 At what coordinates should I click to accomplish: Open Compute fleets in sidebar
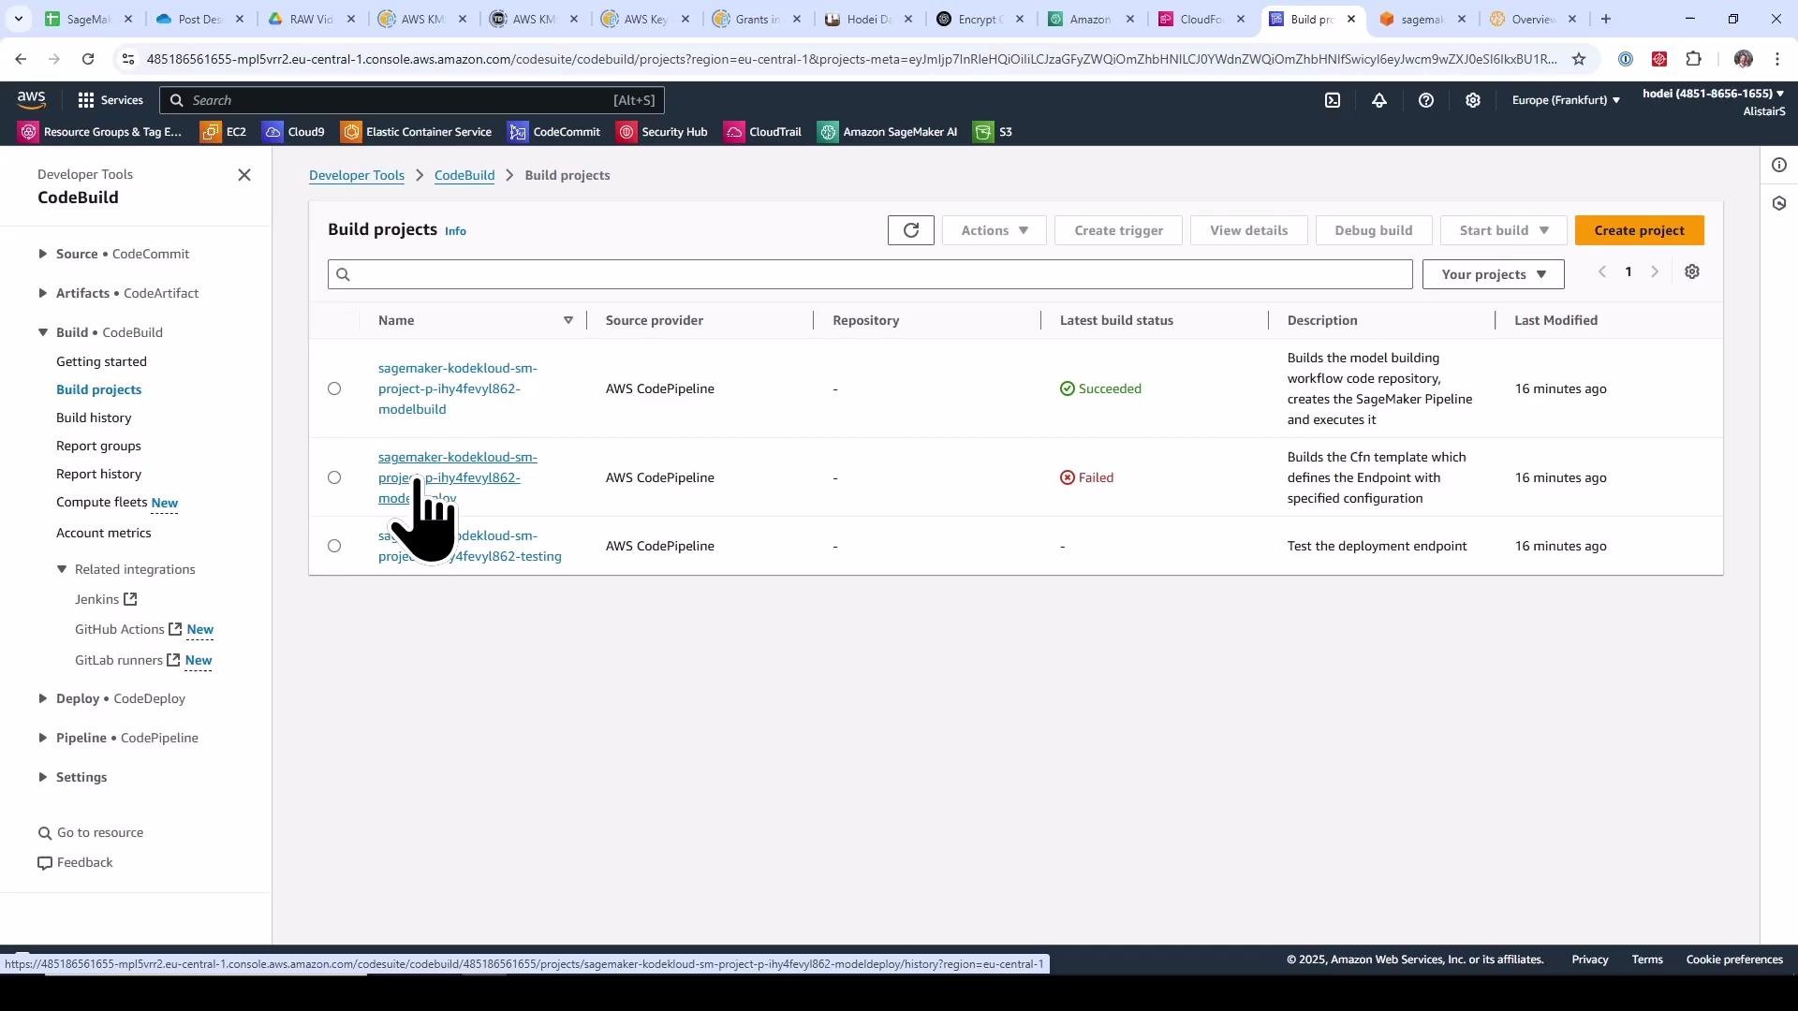(102, 503)
